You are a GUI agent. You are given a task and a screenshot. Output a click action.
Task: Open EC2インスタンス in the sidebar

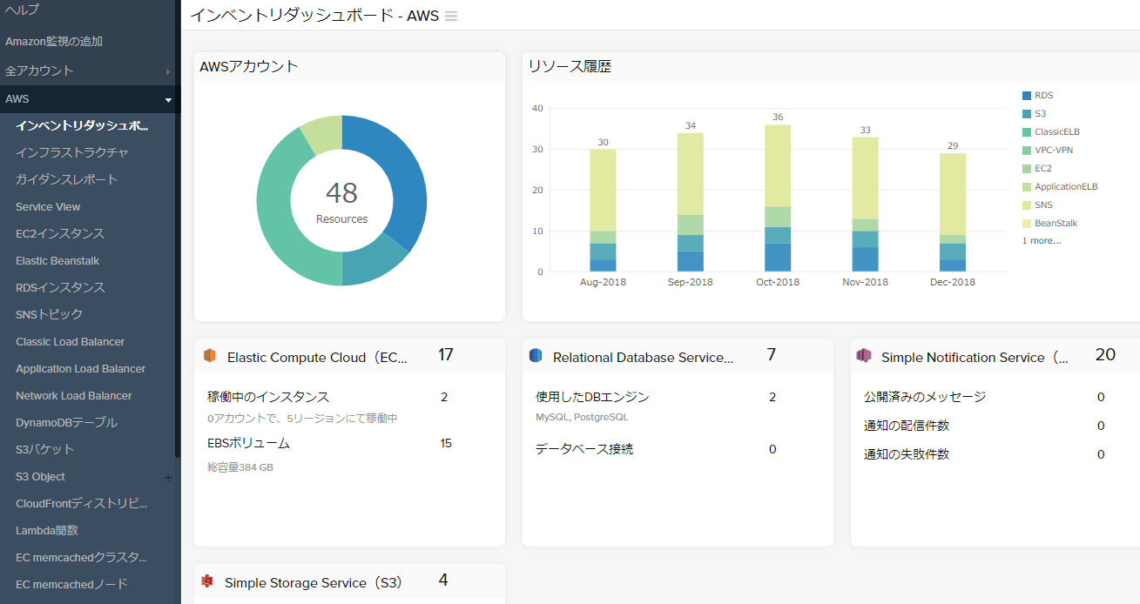(60, 233)
